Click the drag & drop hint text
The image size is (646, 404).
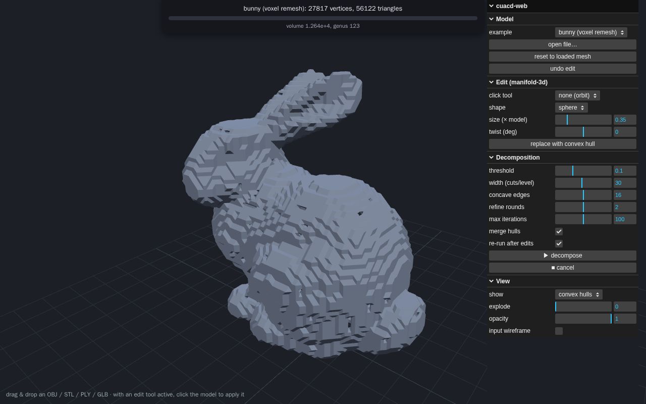[x=125, y=394]
